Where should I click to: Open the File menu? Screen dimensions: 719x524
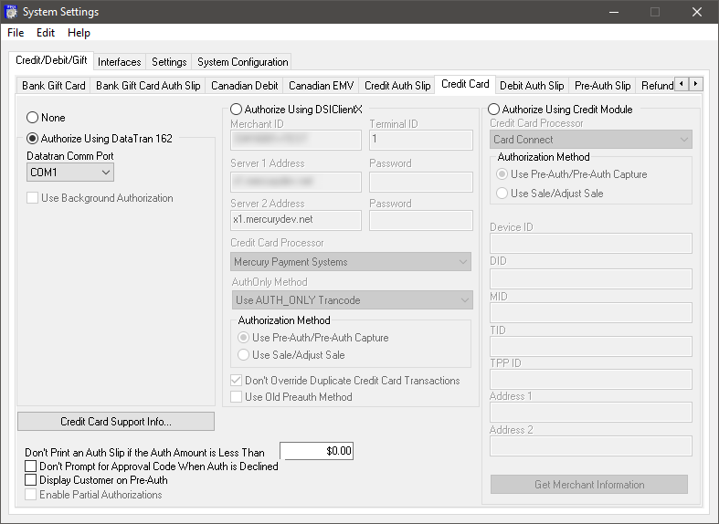click(16, 33)
